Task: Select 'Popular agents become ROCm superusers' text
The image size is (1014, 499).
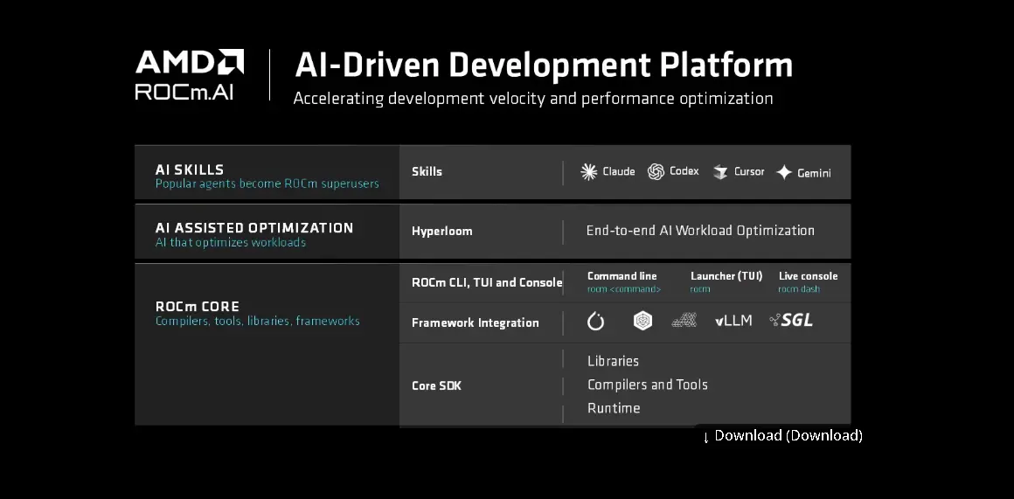Action: pos(267,184)
